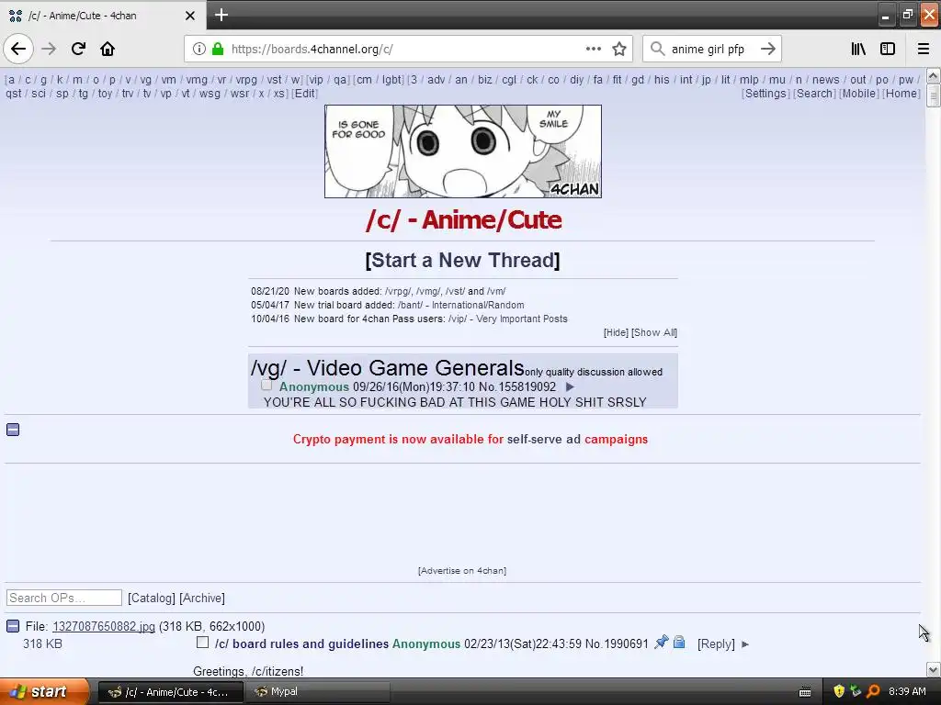
Task: Click the security shield tray icon
Action: point(839,691)
